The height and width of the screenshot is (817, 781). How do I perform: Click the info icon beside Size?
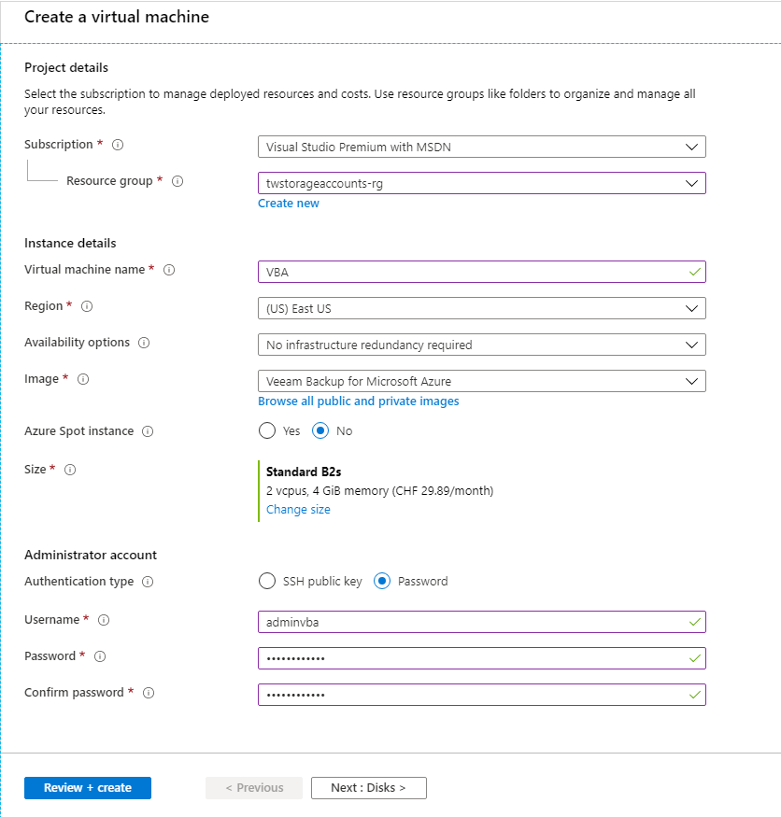70,470
